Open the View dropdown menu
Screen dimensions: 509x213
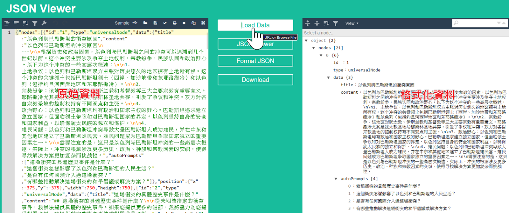[352, 23]
